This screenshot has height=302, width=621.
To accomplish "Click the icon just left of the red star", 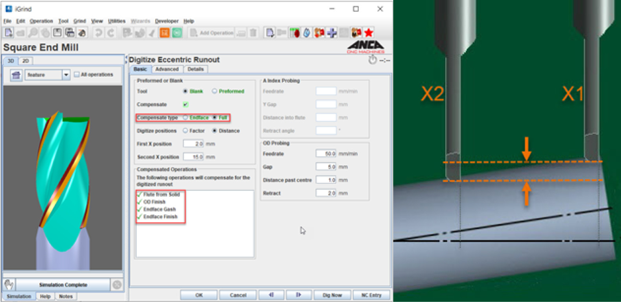I will [356, 33].
